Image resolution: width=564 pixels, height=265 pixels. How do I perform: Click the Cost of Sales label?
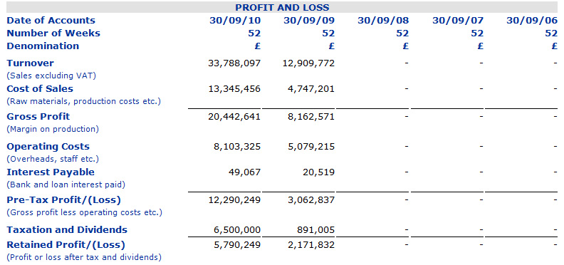[x=40, y=88]
